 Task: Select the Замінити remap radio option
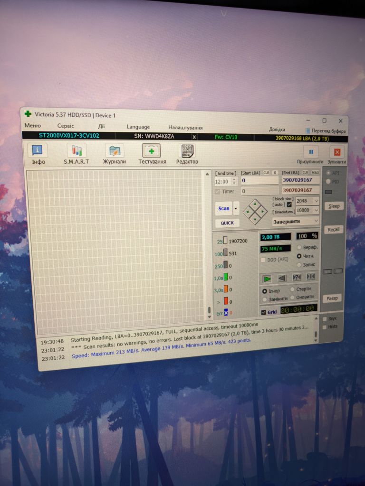tap(264, 299)
